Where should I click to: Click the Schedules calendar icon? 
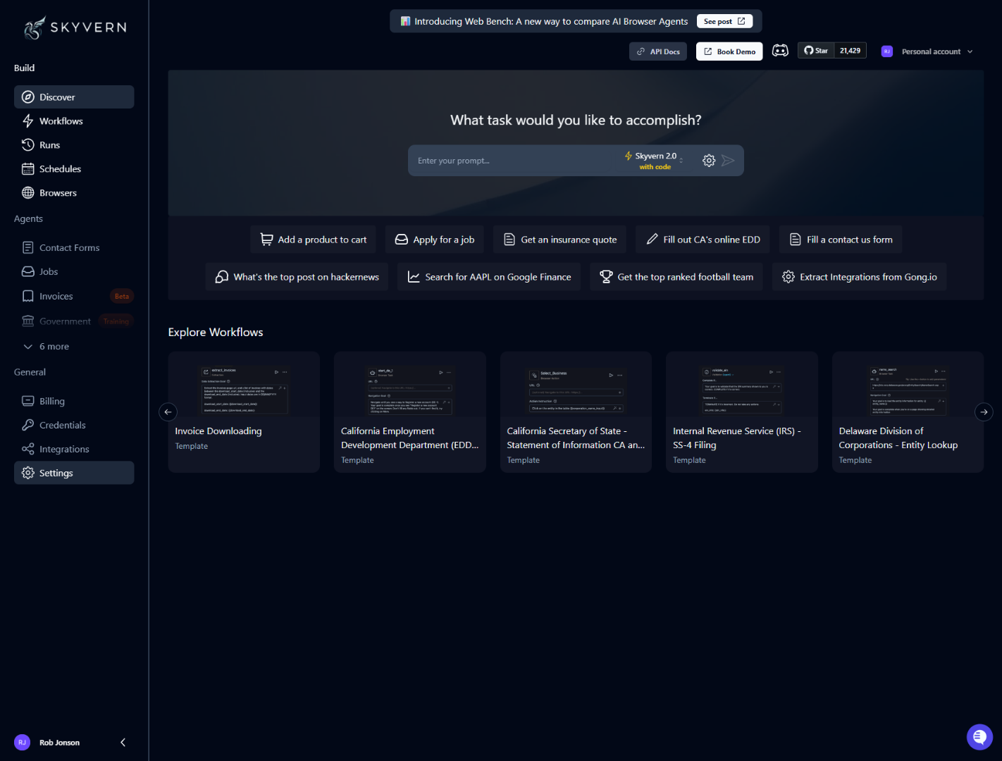(28, 168)
